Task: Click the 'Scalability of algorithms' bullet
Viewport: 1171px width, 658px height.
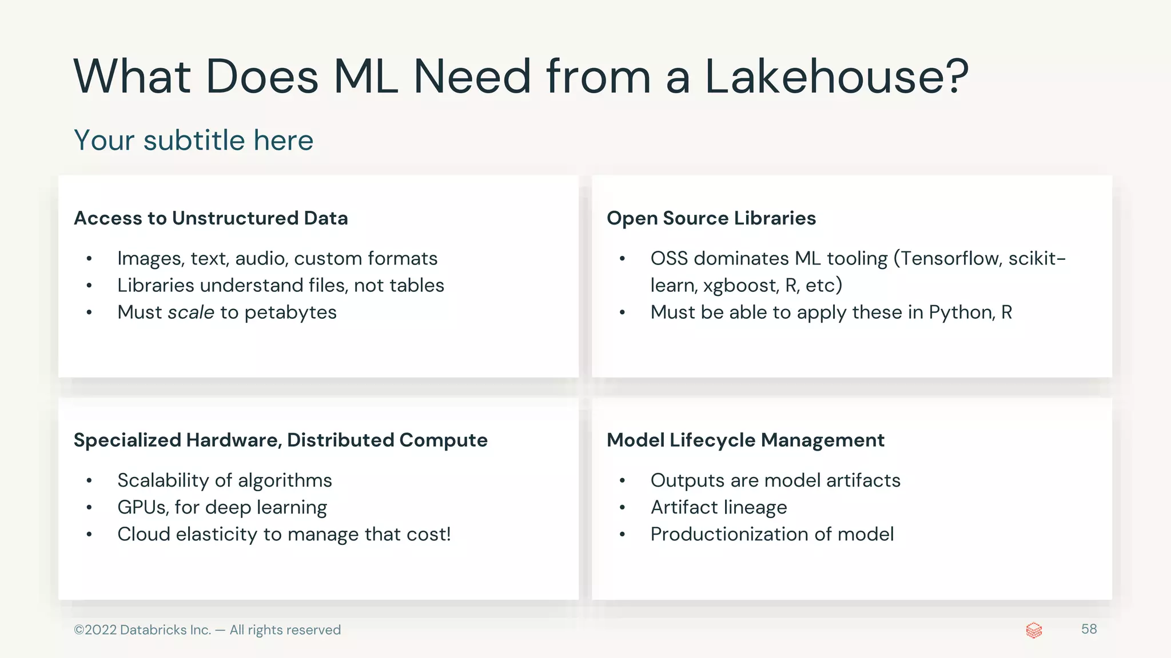Action: tap(225, 480)
